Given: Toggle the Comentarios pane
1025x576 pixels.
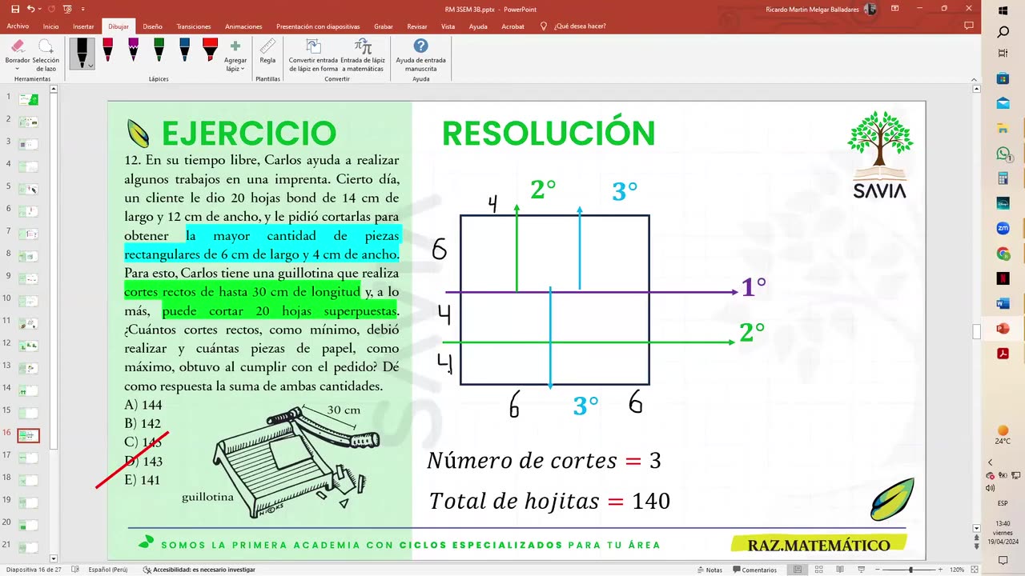Looking at the screenshot, I should (754, 570).
